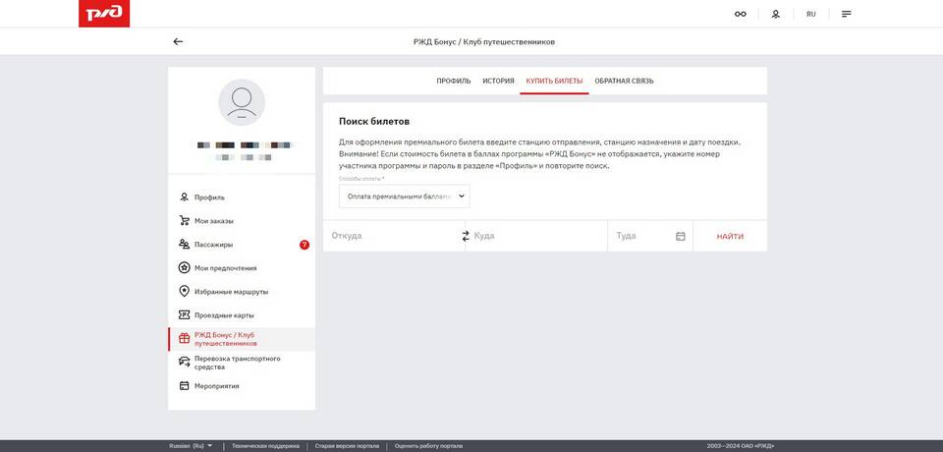The image size is (943, 452).
Task: Switch to the ПРОФИЛЬ tab
Action: click(x=454, y=81)
